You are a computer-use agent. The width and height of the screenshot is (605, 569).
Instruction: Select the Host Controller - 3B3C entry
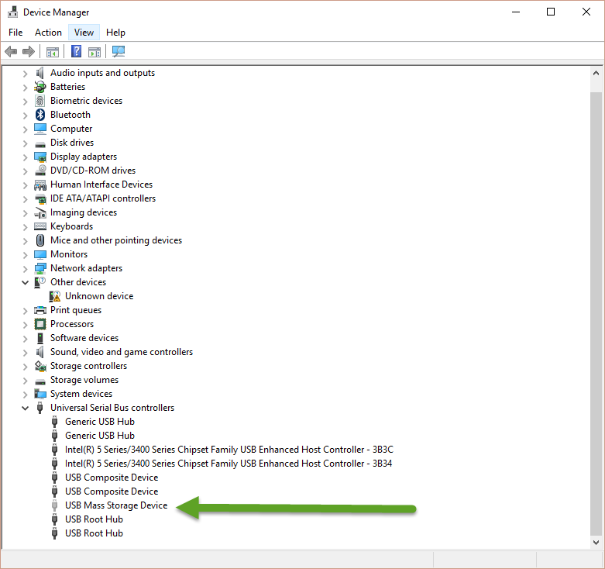[x=229, y=450]
